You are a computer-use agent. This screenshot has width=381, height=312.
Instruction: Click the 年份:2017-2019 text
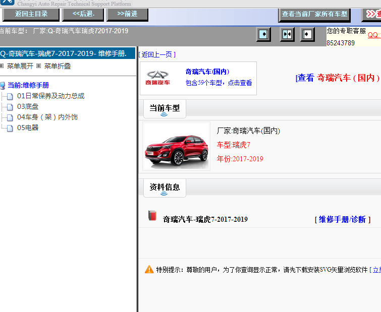(240, 159)
